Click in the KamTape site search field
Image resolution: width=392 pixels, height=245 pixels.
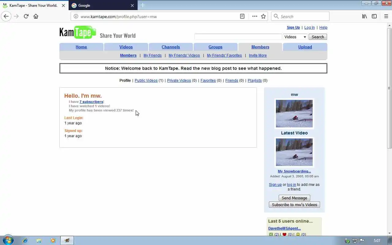(x=238, y=37)
